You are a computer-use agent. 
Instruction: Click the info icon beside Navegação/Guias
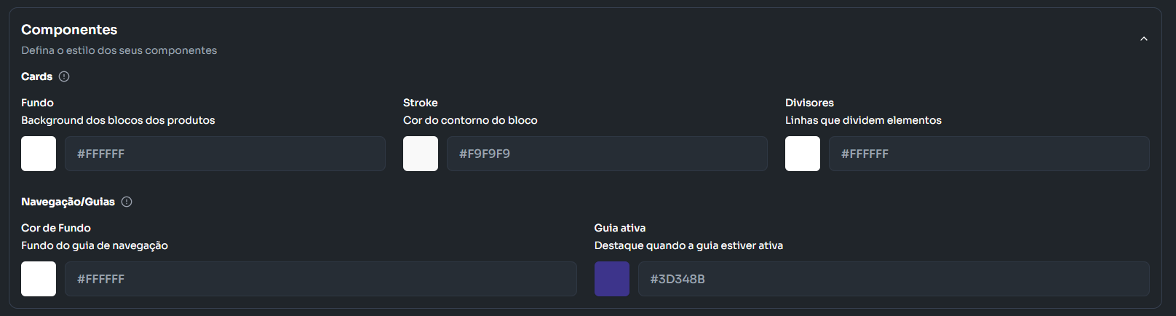tap(127, 202)
